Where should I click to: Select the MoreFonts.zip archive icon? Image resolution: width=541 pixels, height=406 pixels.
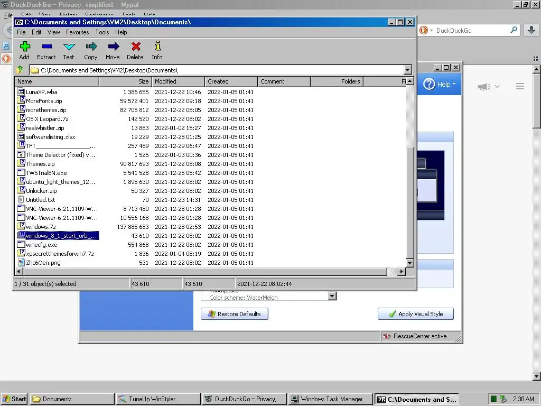(21, 100)
